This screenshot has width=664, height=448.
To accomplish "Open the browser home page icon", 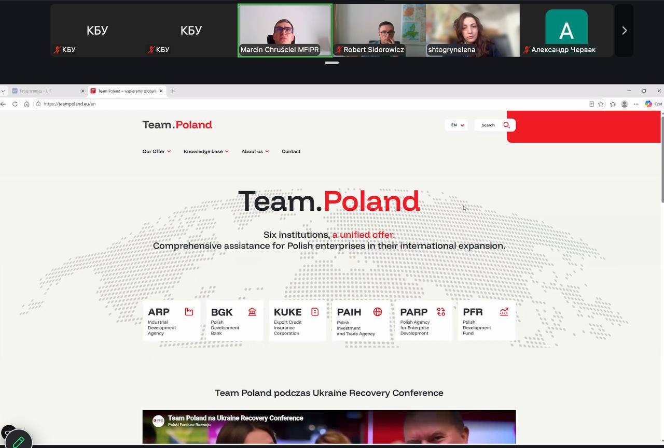I will (x=27, y=104).
